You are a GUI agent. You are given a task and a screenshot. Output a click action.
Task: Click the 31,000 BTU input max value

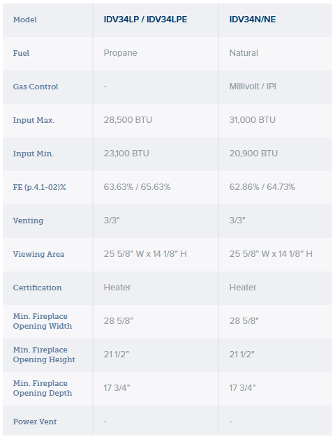point(253,120)
